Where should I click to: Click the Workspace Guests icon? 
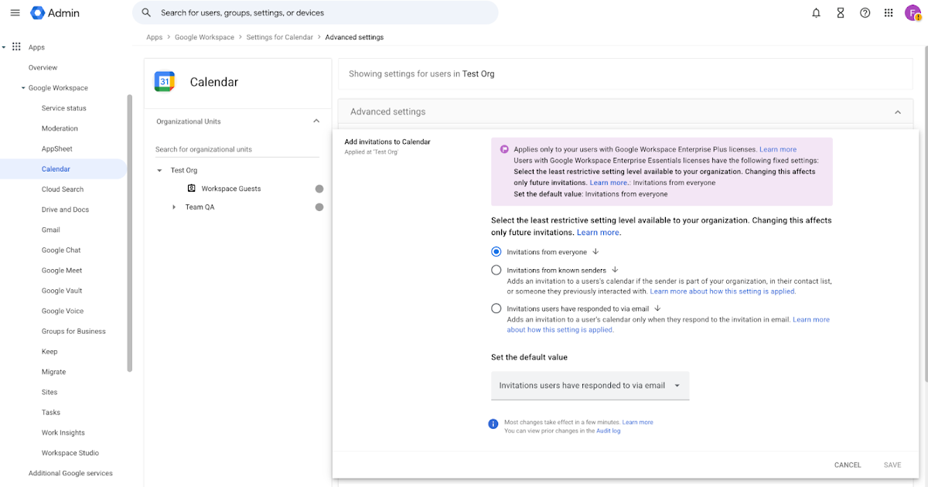191,189
